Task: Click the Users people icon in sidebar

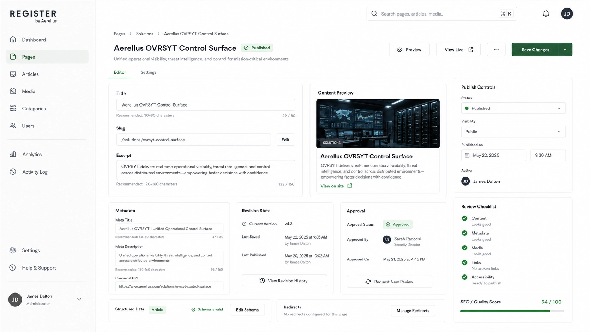Action: pos(13,126)
